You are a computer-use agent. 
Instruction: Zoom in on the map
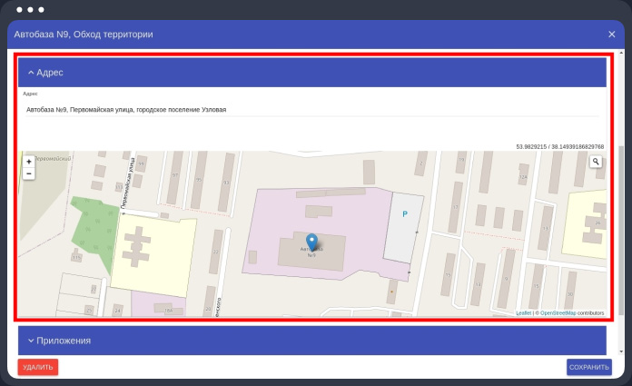click(29, 162)
